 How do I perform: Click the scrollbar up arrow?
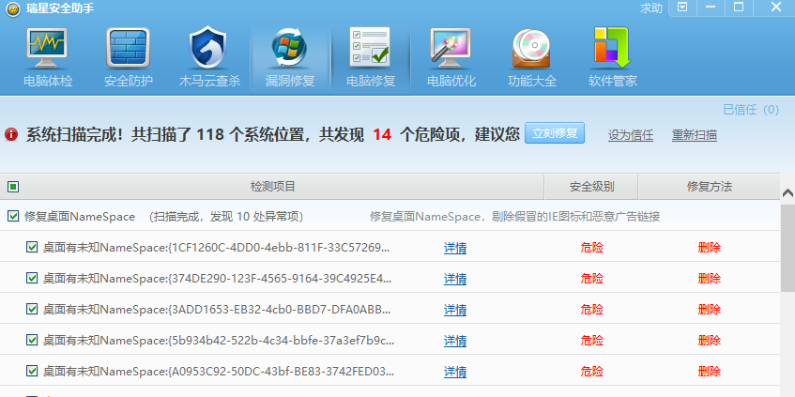[x=787, y=193]
